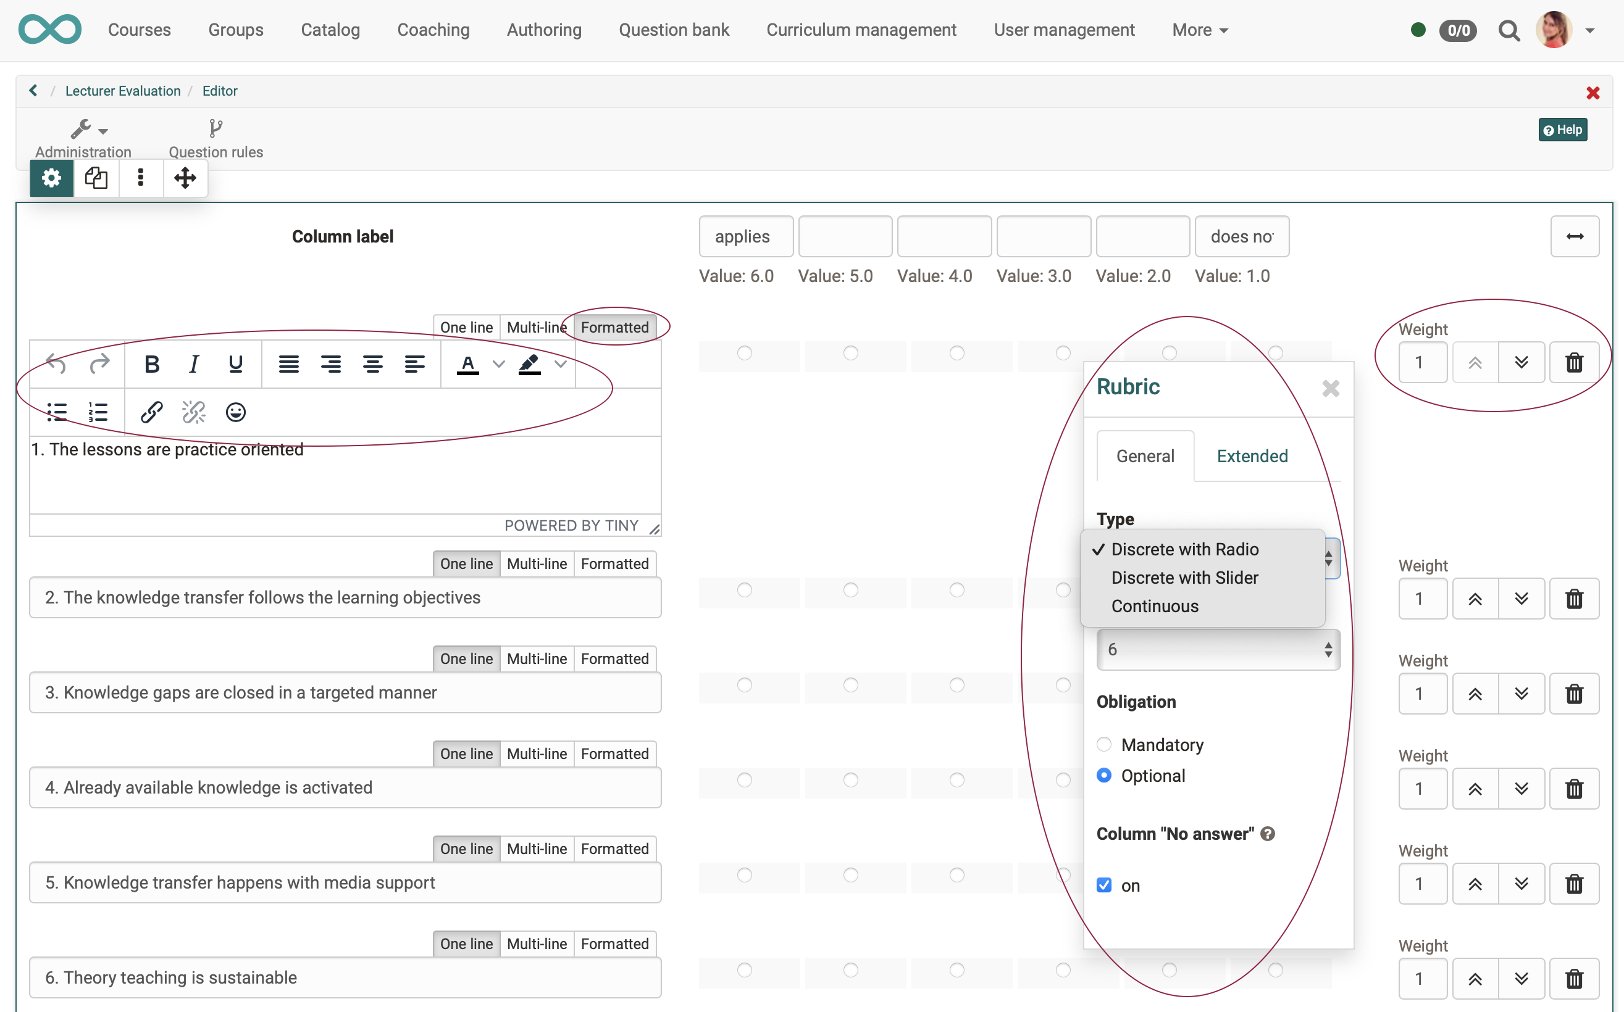This screenshot has width=1624, height=1012.
Task: Duplicate the element with the copy icon
Action: (x=96, y=178)
